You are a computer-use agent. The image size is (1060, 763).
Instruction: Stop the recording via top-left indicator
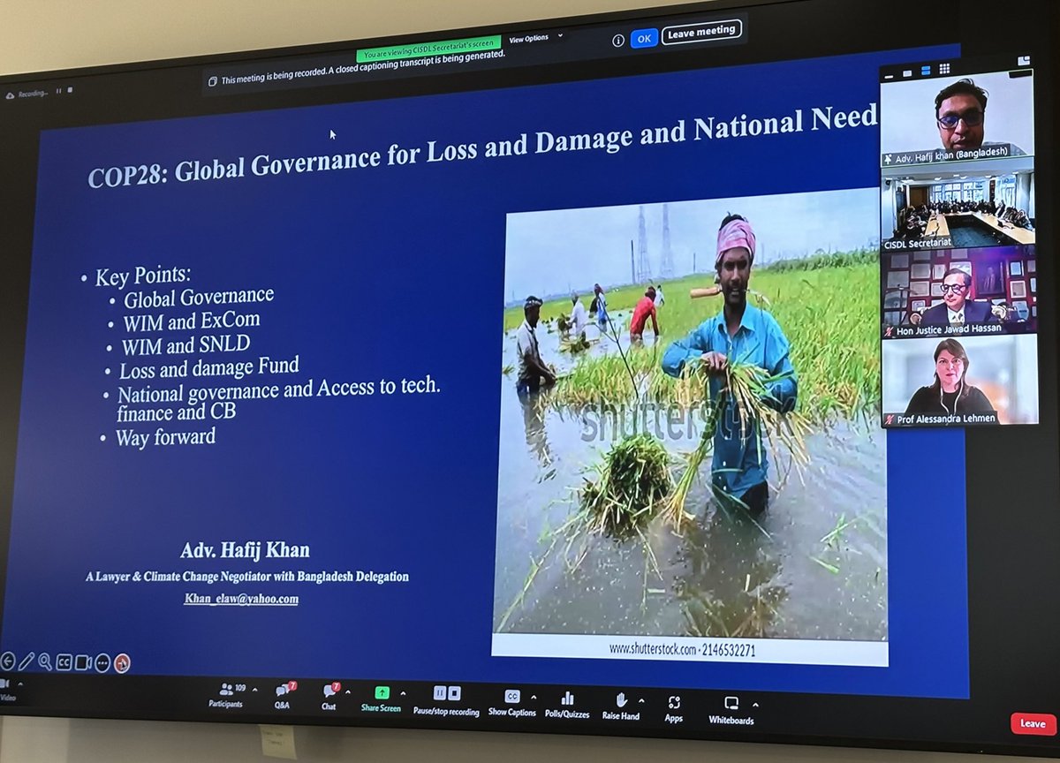coord(71,90)
